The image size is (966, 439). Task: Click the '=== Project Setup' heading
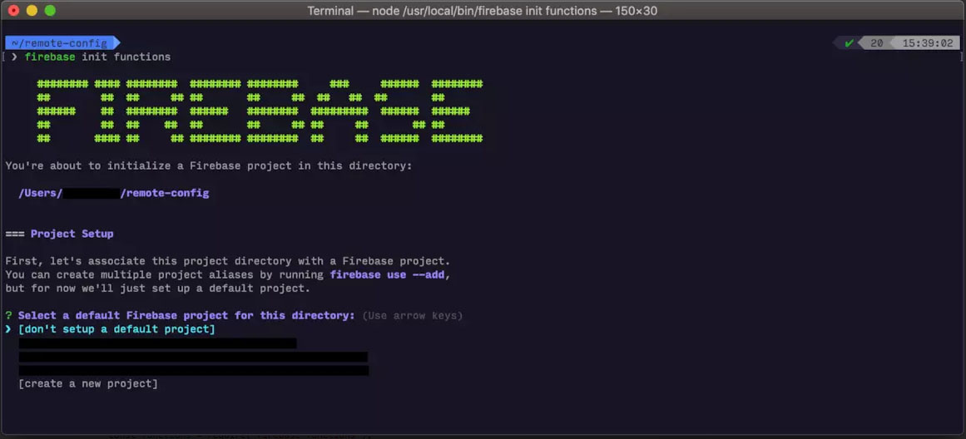(59, 234)
